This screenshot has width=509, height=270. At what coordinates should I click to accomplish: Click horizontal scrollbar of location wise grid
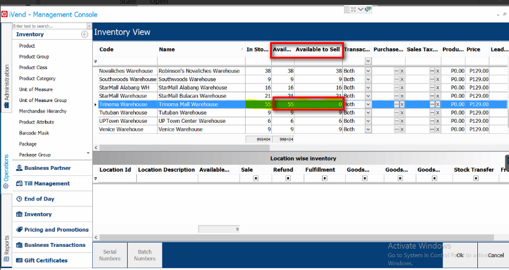(x=296, y=238)
